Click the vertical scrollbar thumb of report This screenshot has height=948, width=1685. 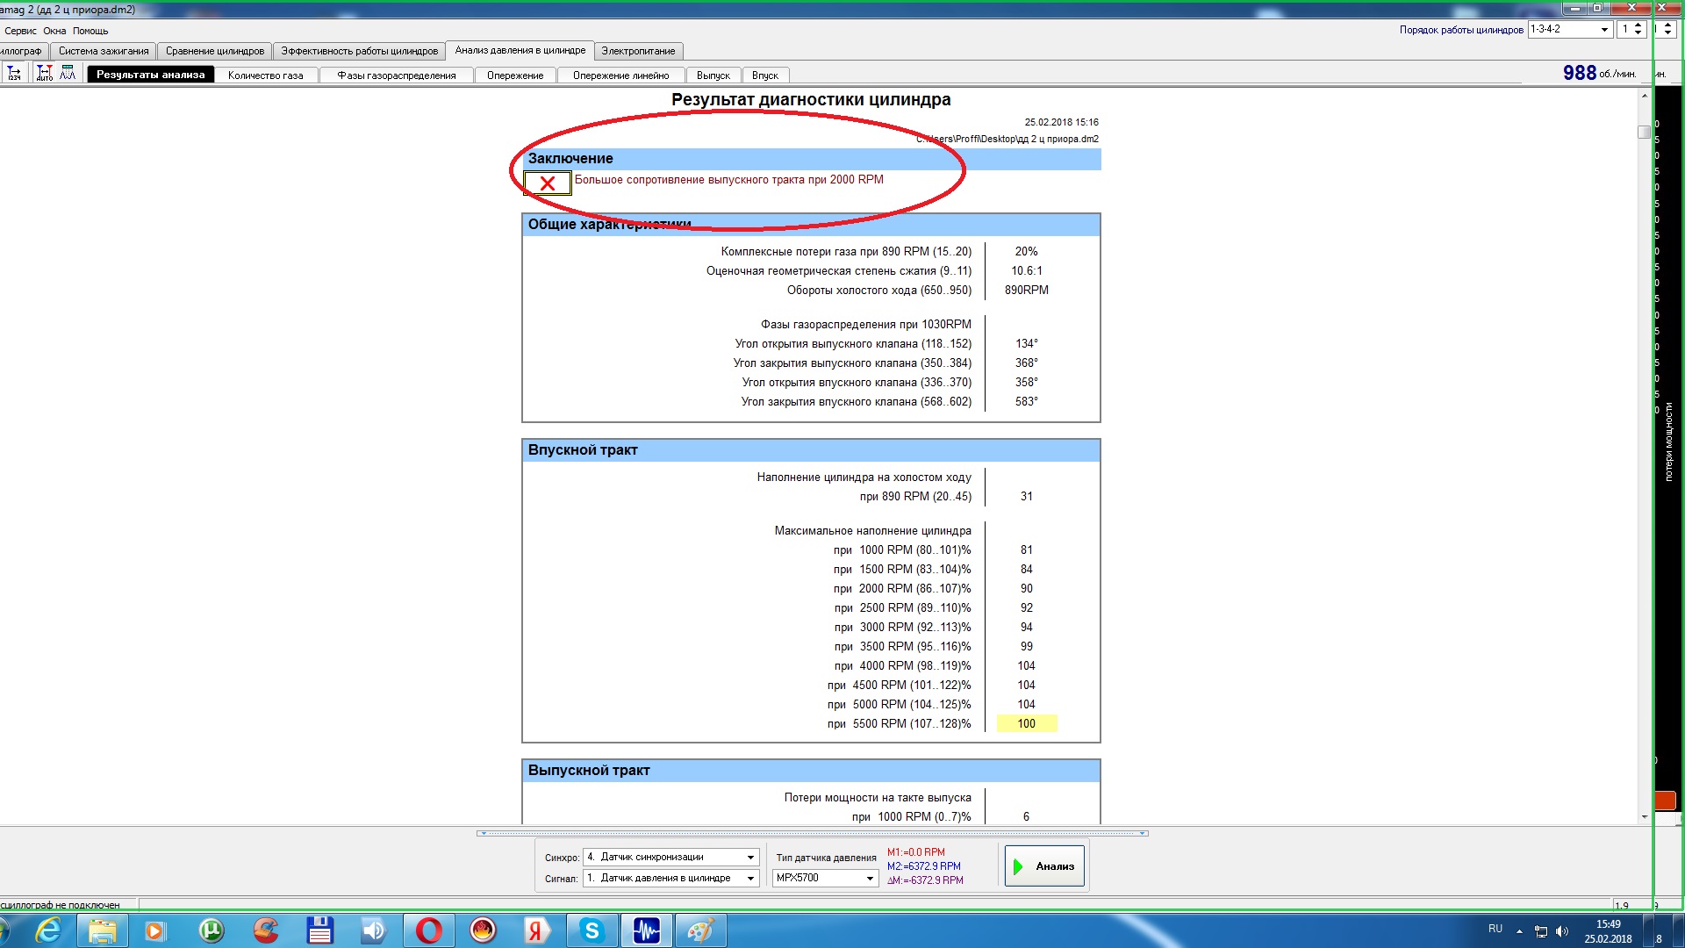[1644, 132]
